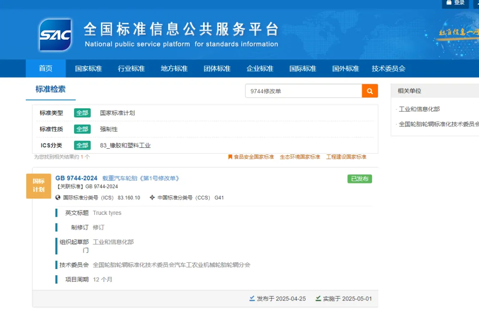Click the 12 个月 project period value

click(x=102, y=279)
